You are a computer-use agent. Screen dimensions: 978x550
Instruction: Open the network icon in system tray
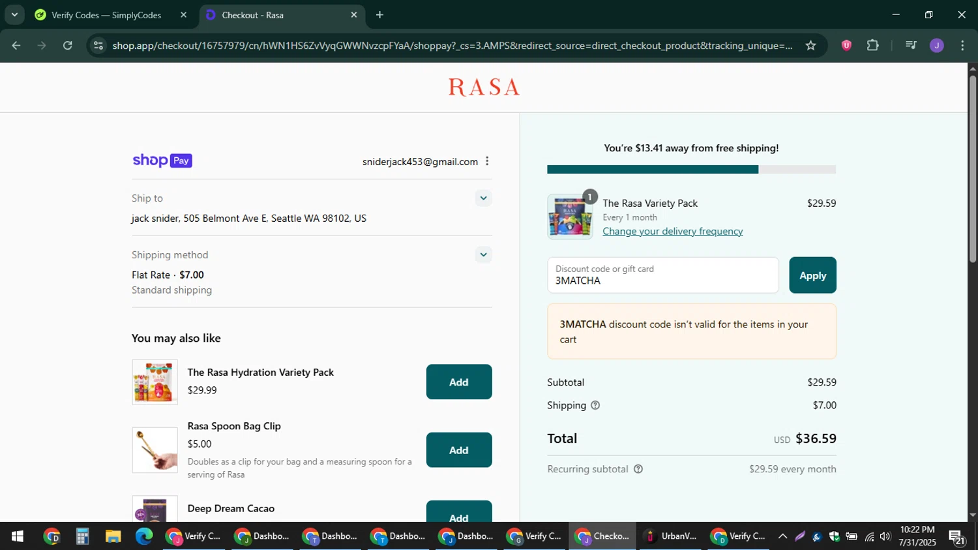pyautogui.click(x=869, y=536)
